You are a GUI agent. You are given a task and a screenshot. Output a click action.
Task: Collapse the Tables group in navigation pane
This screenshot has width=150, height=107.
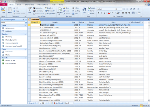(25, 26)
